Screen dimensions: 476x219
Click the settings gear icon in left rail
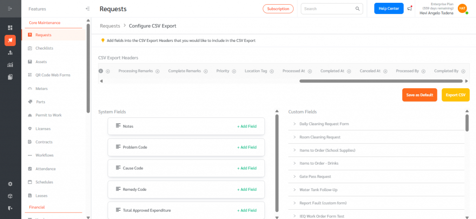[10, 184]
